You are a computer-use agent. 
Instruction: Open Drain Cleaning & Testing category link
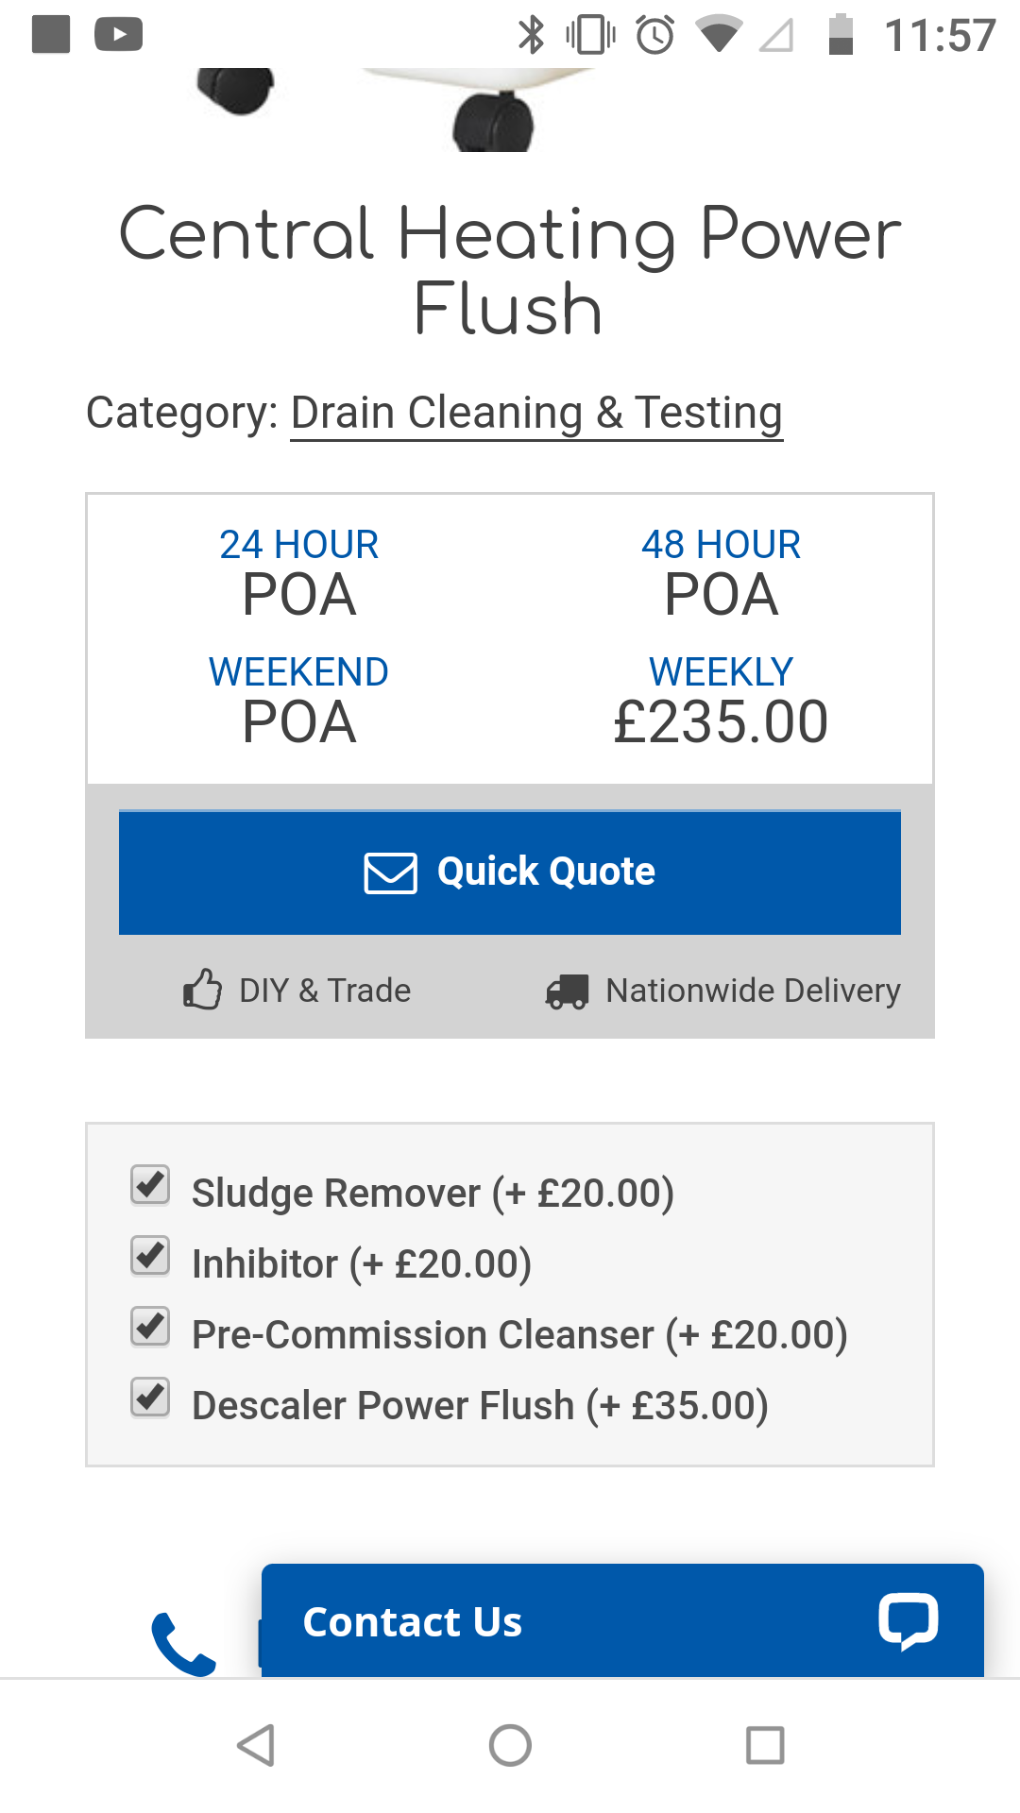point(536,414)
